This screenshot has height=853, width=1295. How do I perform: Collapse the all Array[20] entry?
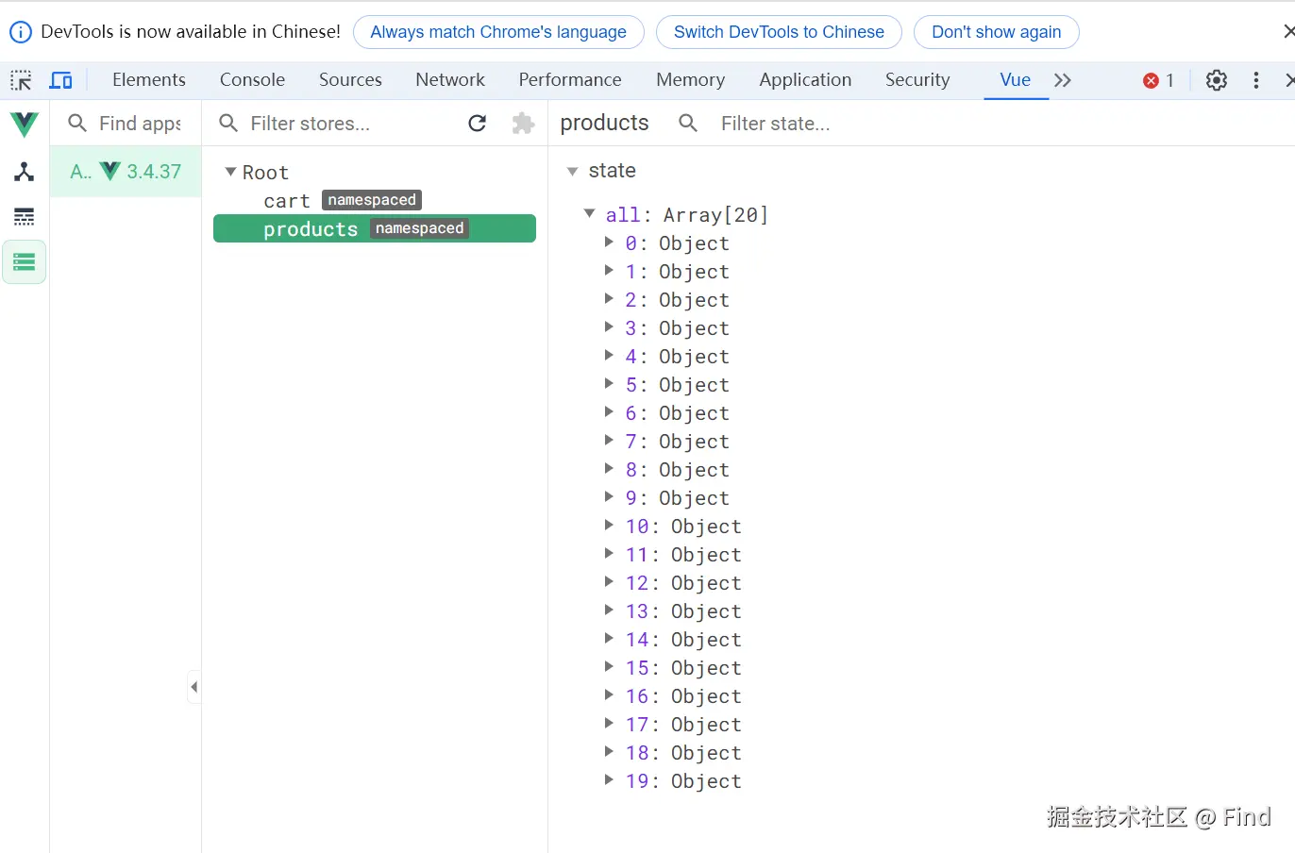click(x=589, y=214)
